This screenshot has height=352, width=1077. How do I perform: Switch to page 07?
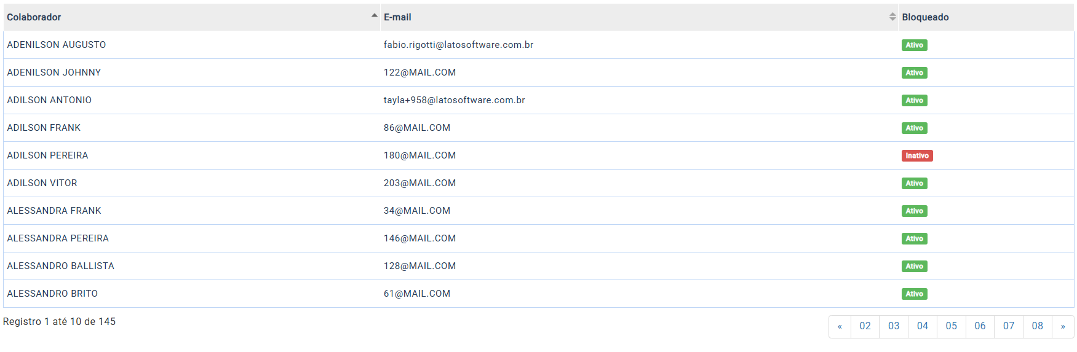1008,326
